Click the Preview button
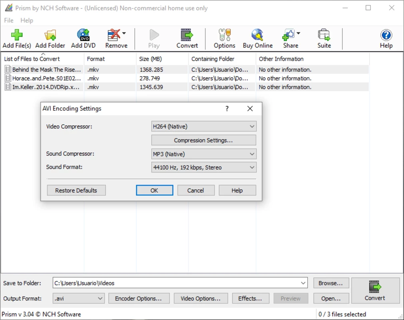This screenshot has width=404, height=320. pos(291,298)
